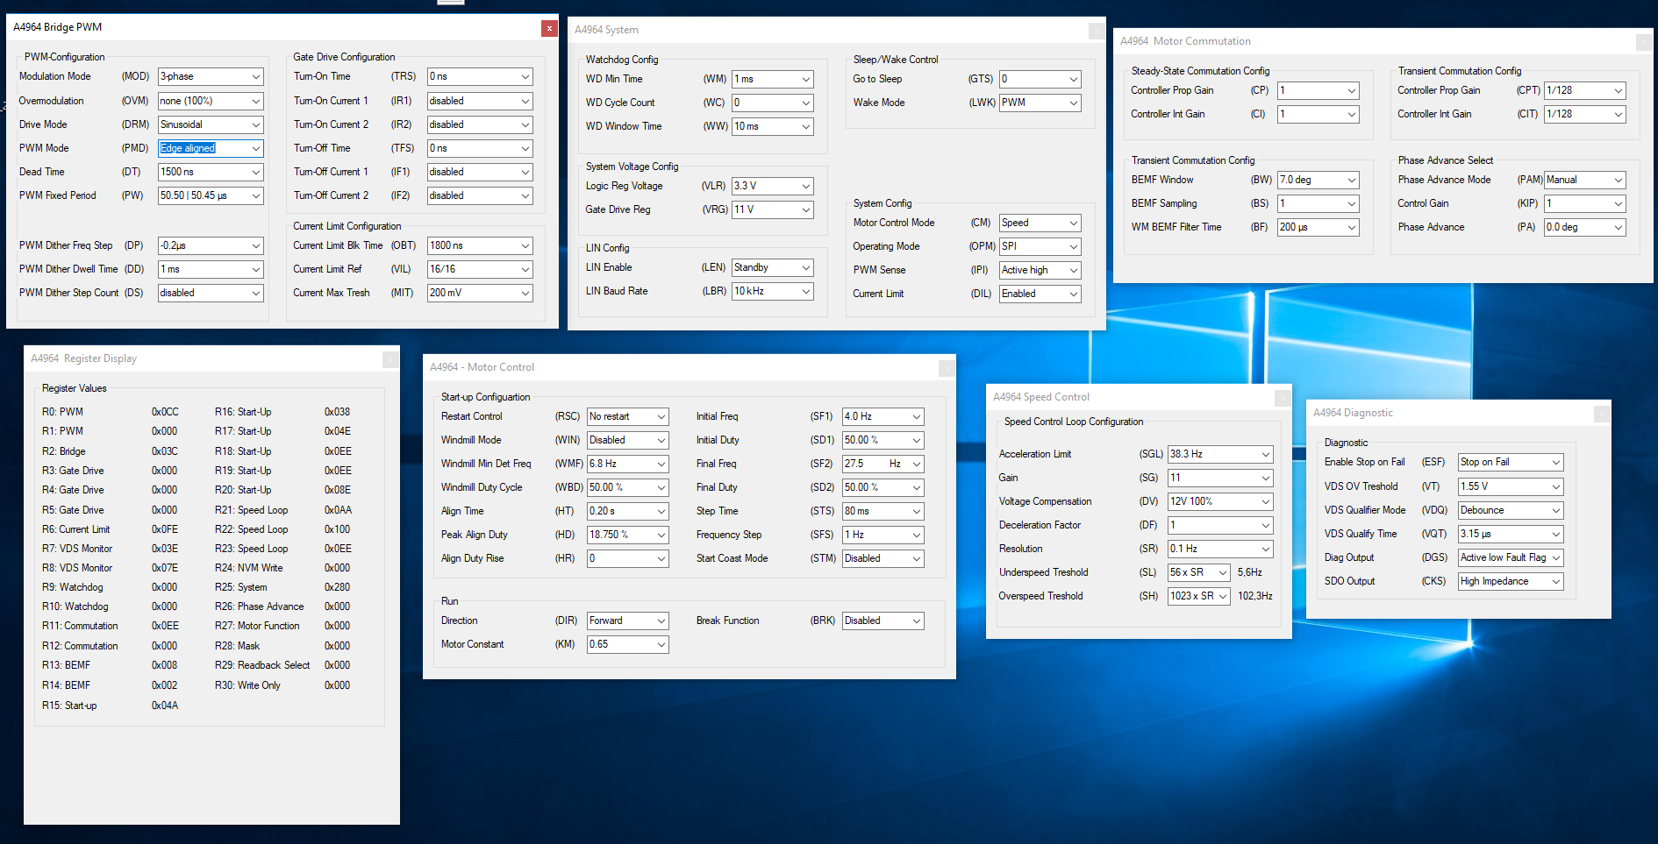Open the Motor Constant 0.65 dropdown
The width and height of the screenshot is (1658, 844).
[628, 644]
